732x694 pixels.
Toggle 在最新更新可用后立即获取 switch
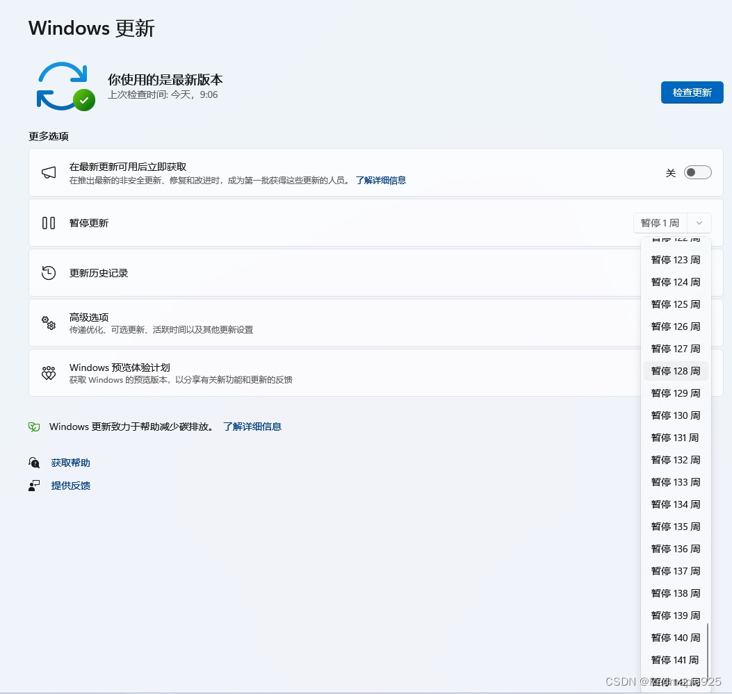point(697,172)
